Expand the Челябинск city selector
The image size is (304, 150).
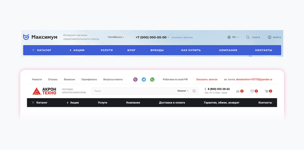(116, 37)
